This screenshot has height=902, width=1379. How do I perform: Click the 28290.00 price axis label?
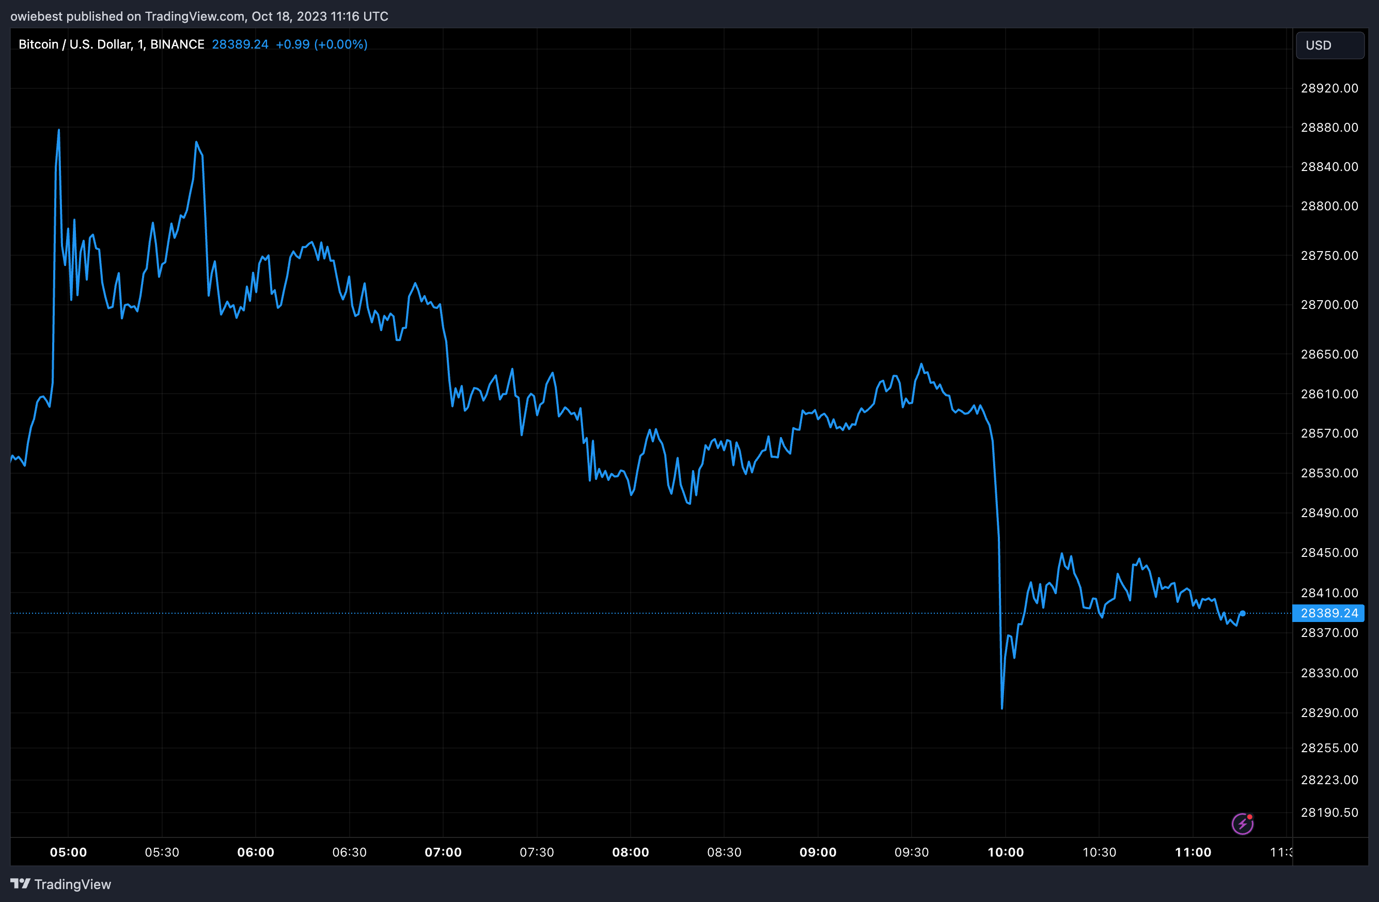1329,712
